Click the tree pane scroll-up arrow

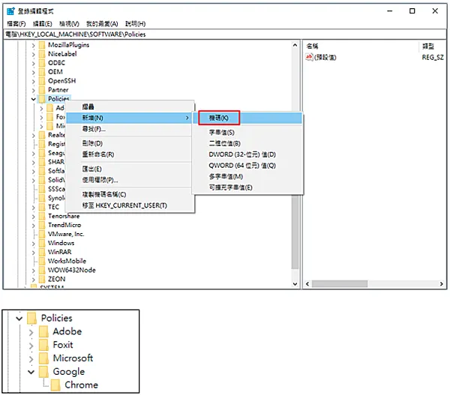pyautogui.click(x=295, y=45)
